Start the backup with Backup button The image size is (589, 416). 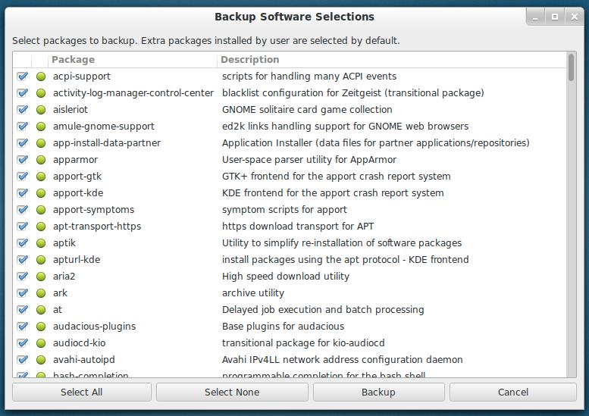click(x=378, y=393)
